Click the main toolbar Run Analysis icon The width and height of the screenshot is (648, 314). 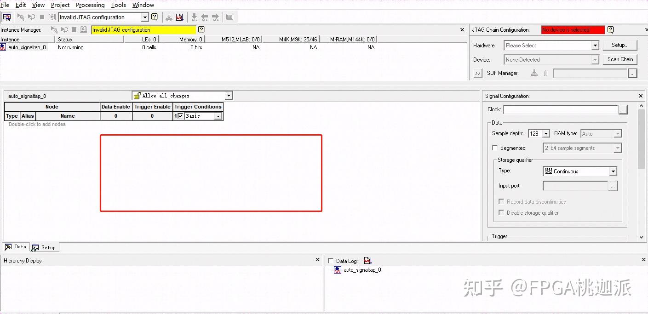(21, 17)
